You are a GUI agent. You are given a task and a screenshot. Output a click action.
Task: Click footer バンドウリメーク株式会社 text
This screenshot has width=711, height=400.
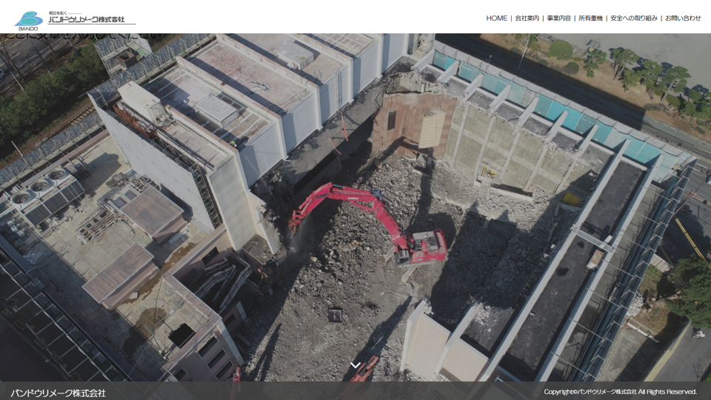58,393
